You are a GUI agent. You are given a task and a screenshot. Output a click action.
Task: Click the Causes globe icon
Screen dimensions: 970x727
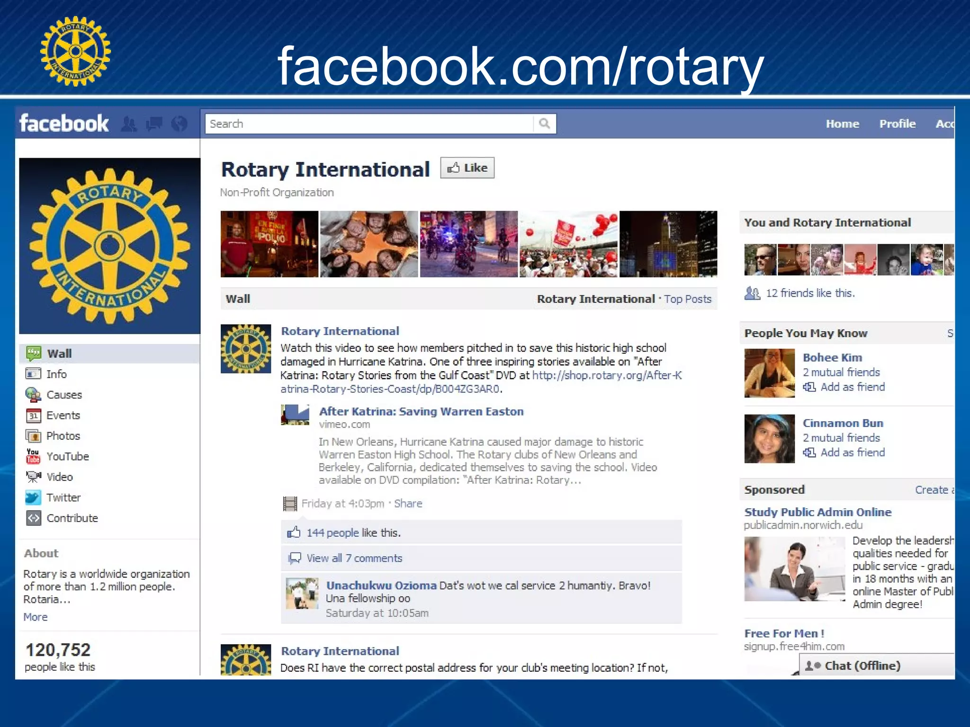point(33,395)
